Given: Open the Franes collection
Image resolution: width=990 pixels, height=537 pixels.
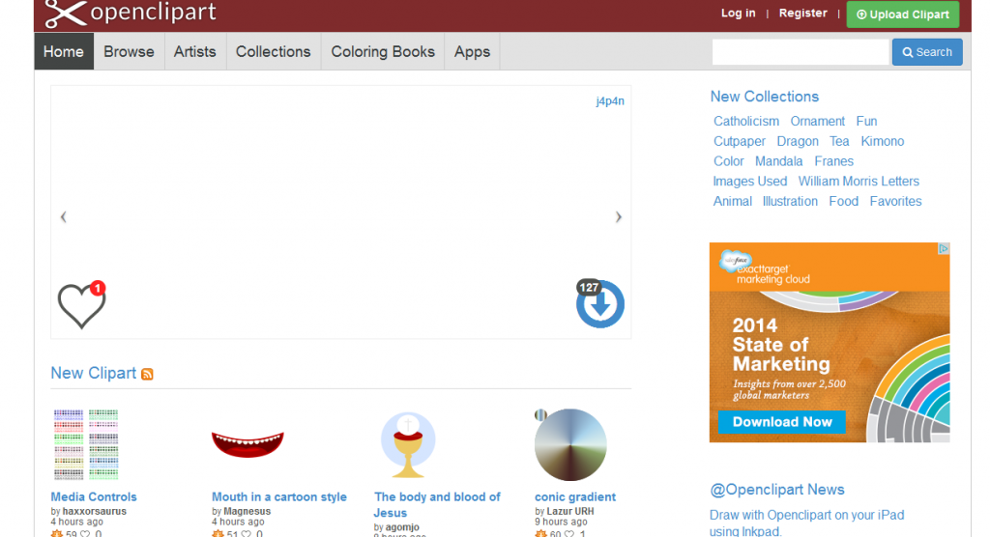Looking at the screenshot, I should coord(834,161).
